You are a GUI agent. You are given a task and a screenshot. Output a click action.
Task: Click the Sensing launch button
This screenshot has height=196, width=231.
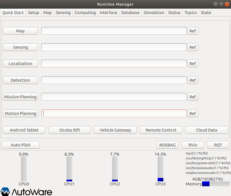[20, 47]
